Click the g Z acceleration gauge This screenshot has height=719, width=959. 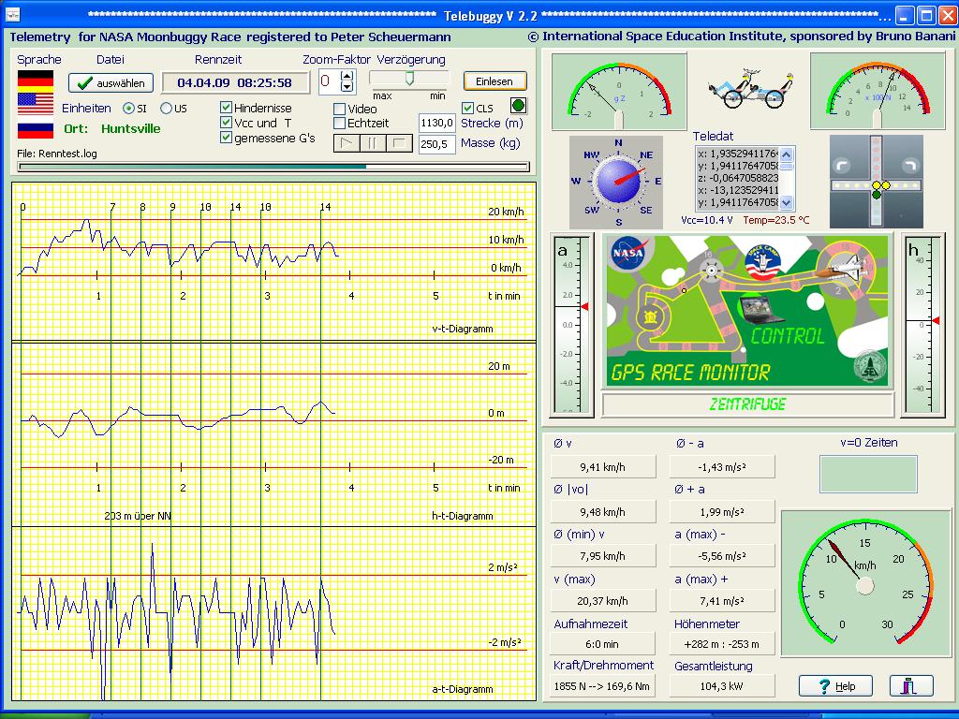click(619, 91)
